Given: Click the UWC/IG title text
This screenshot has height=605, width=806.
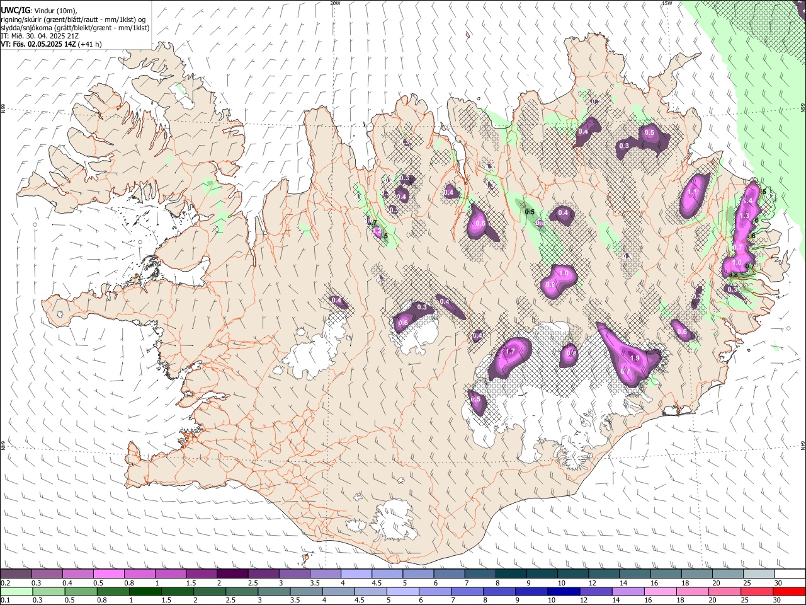Looking at the screenshot, I should (16, 10).
